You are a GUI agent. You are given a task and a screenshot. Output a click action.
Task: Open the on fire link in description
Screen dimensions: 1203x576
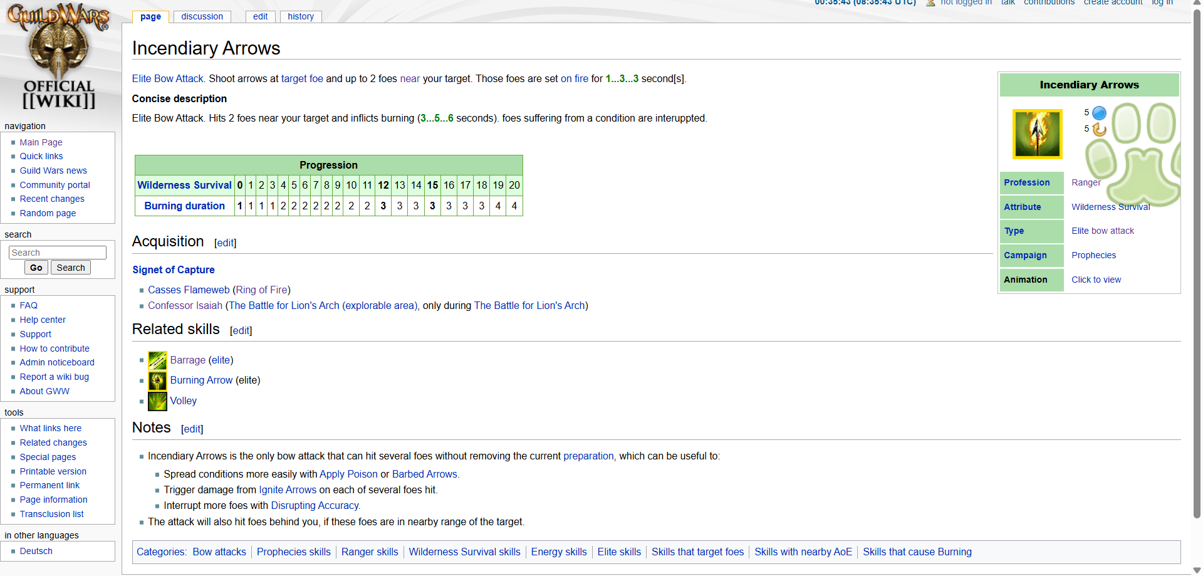(x=575, y=78)
